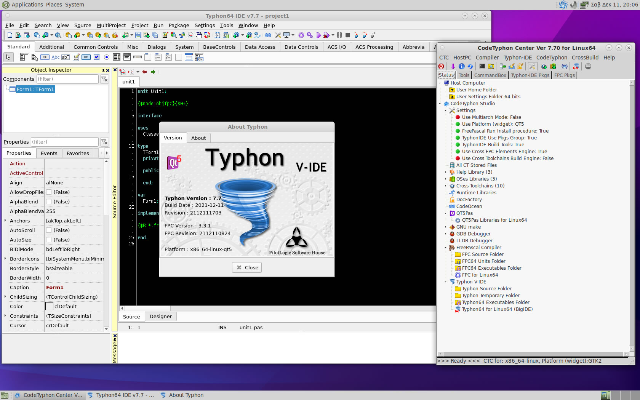Switch to the About tab in About Typhon
640x400 pixels.
click(198, 138)
